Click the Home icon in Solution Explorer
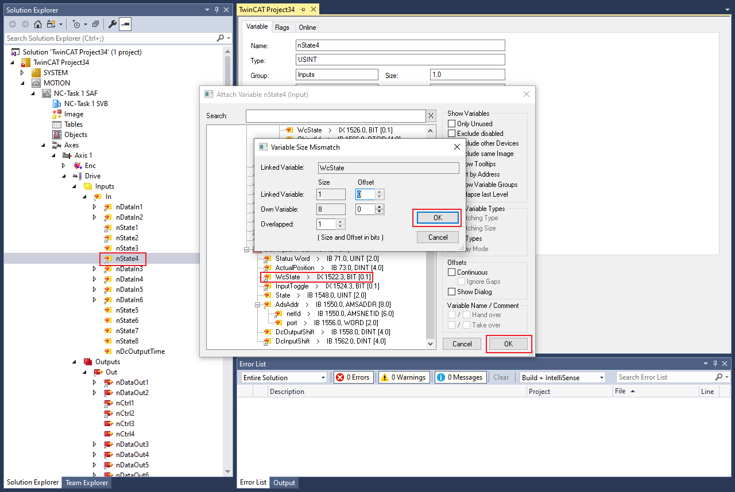 coord(37,24)
